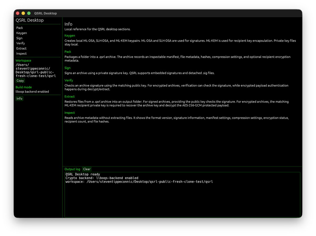The height and width of the screenshot is (236, 316).
Task: Click the green Workspace label
Action: point(23,61)
